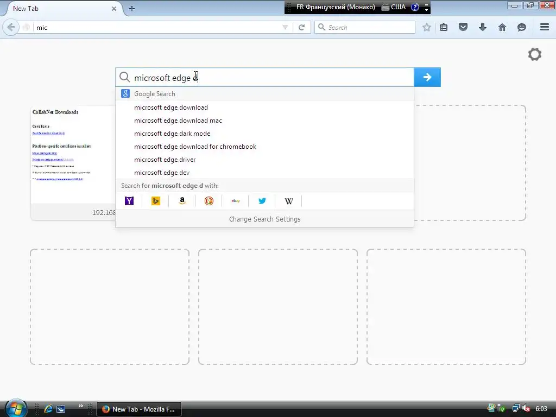This screenshot has width=556, height=417.
Task: Close the New Tab tab
Action: (x=114, y=9)
